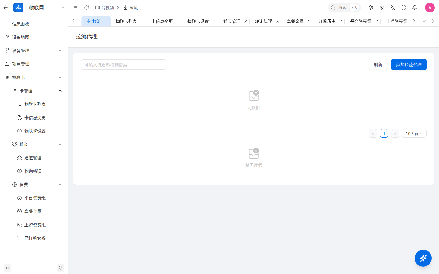Focus the stream name fuzzy search field
The width and height of the screenshot is (439, 274).
pyautogui.click(x=123, y=65)
